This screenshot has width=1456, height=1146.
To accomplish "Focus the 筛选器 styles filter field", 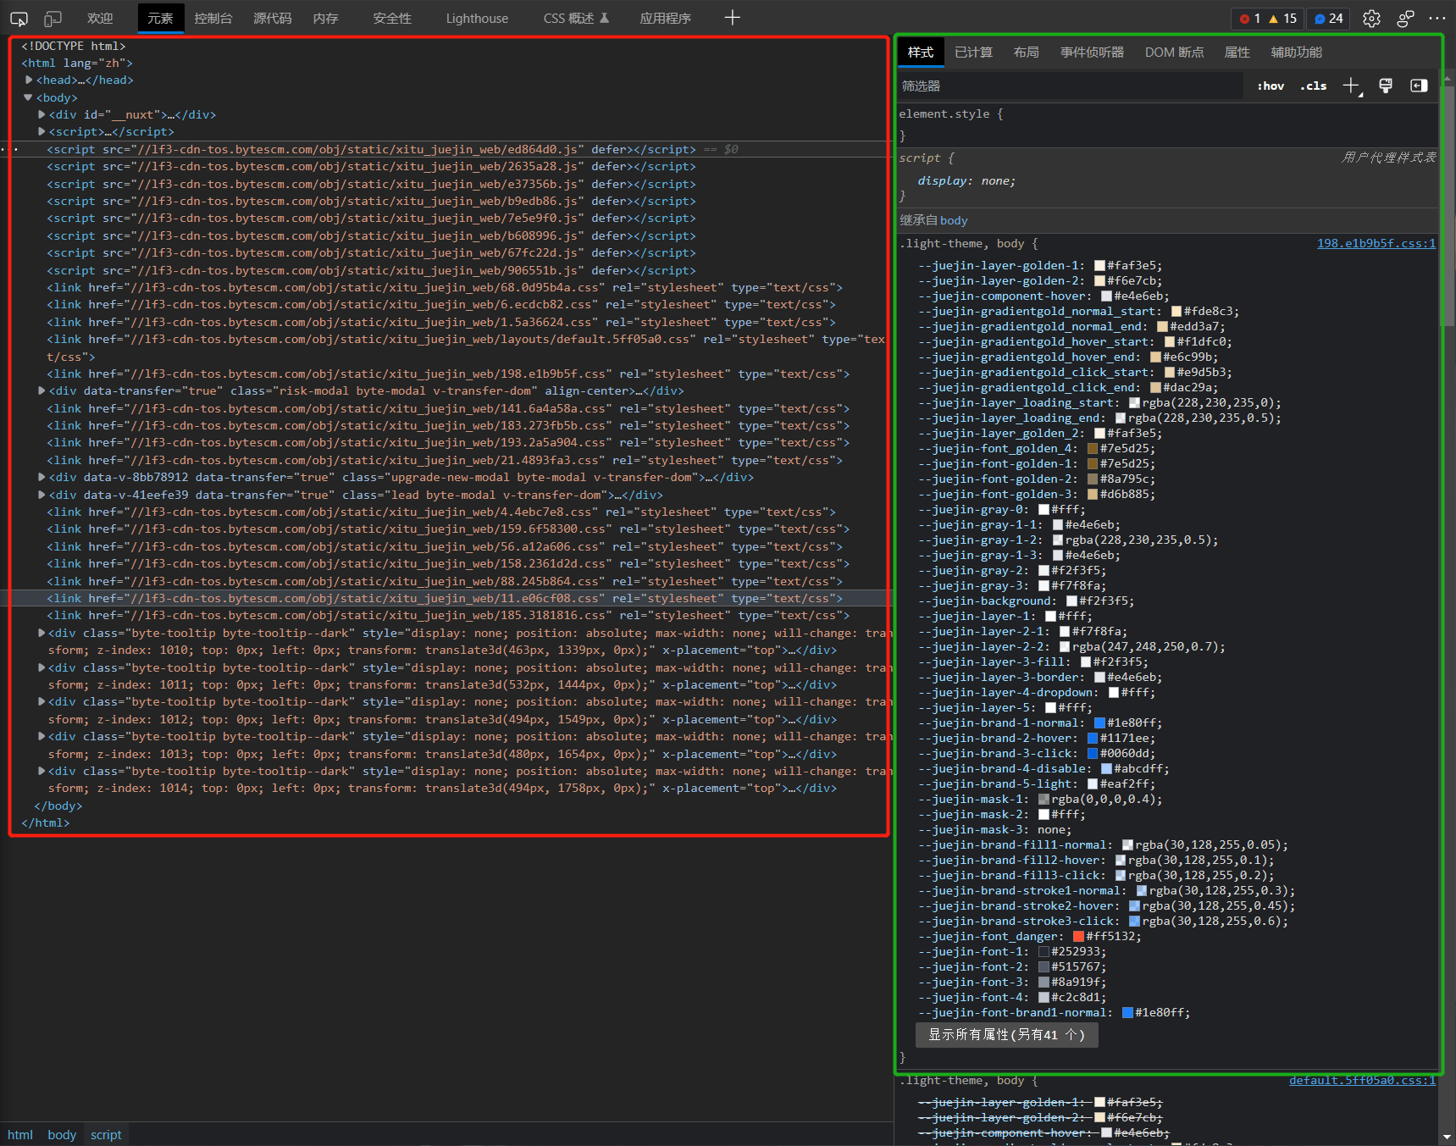I will click(x=1071, y=86).
